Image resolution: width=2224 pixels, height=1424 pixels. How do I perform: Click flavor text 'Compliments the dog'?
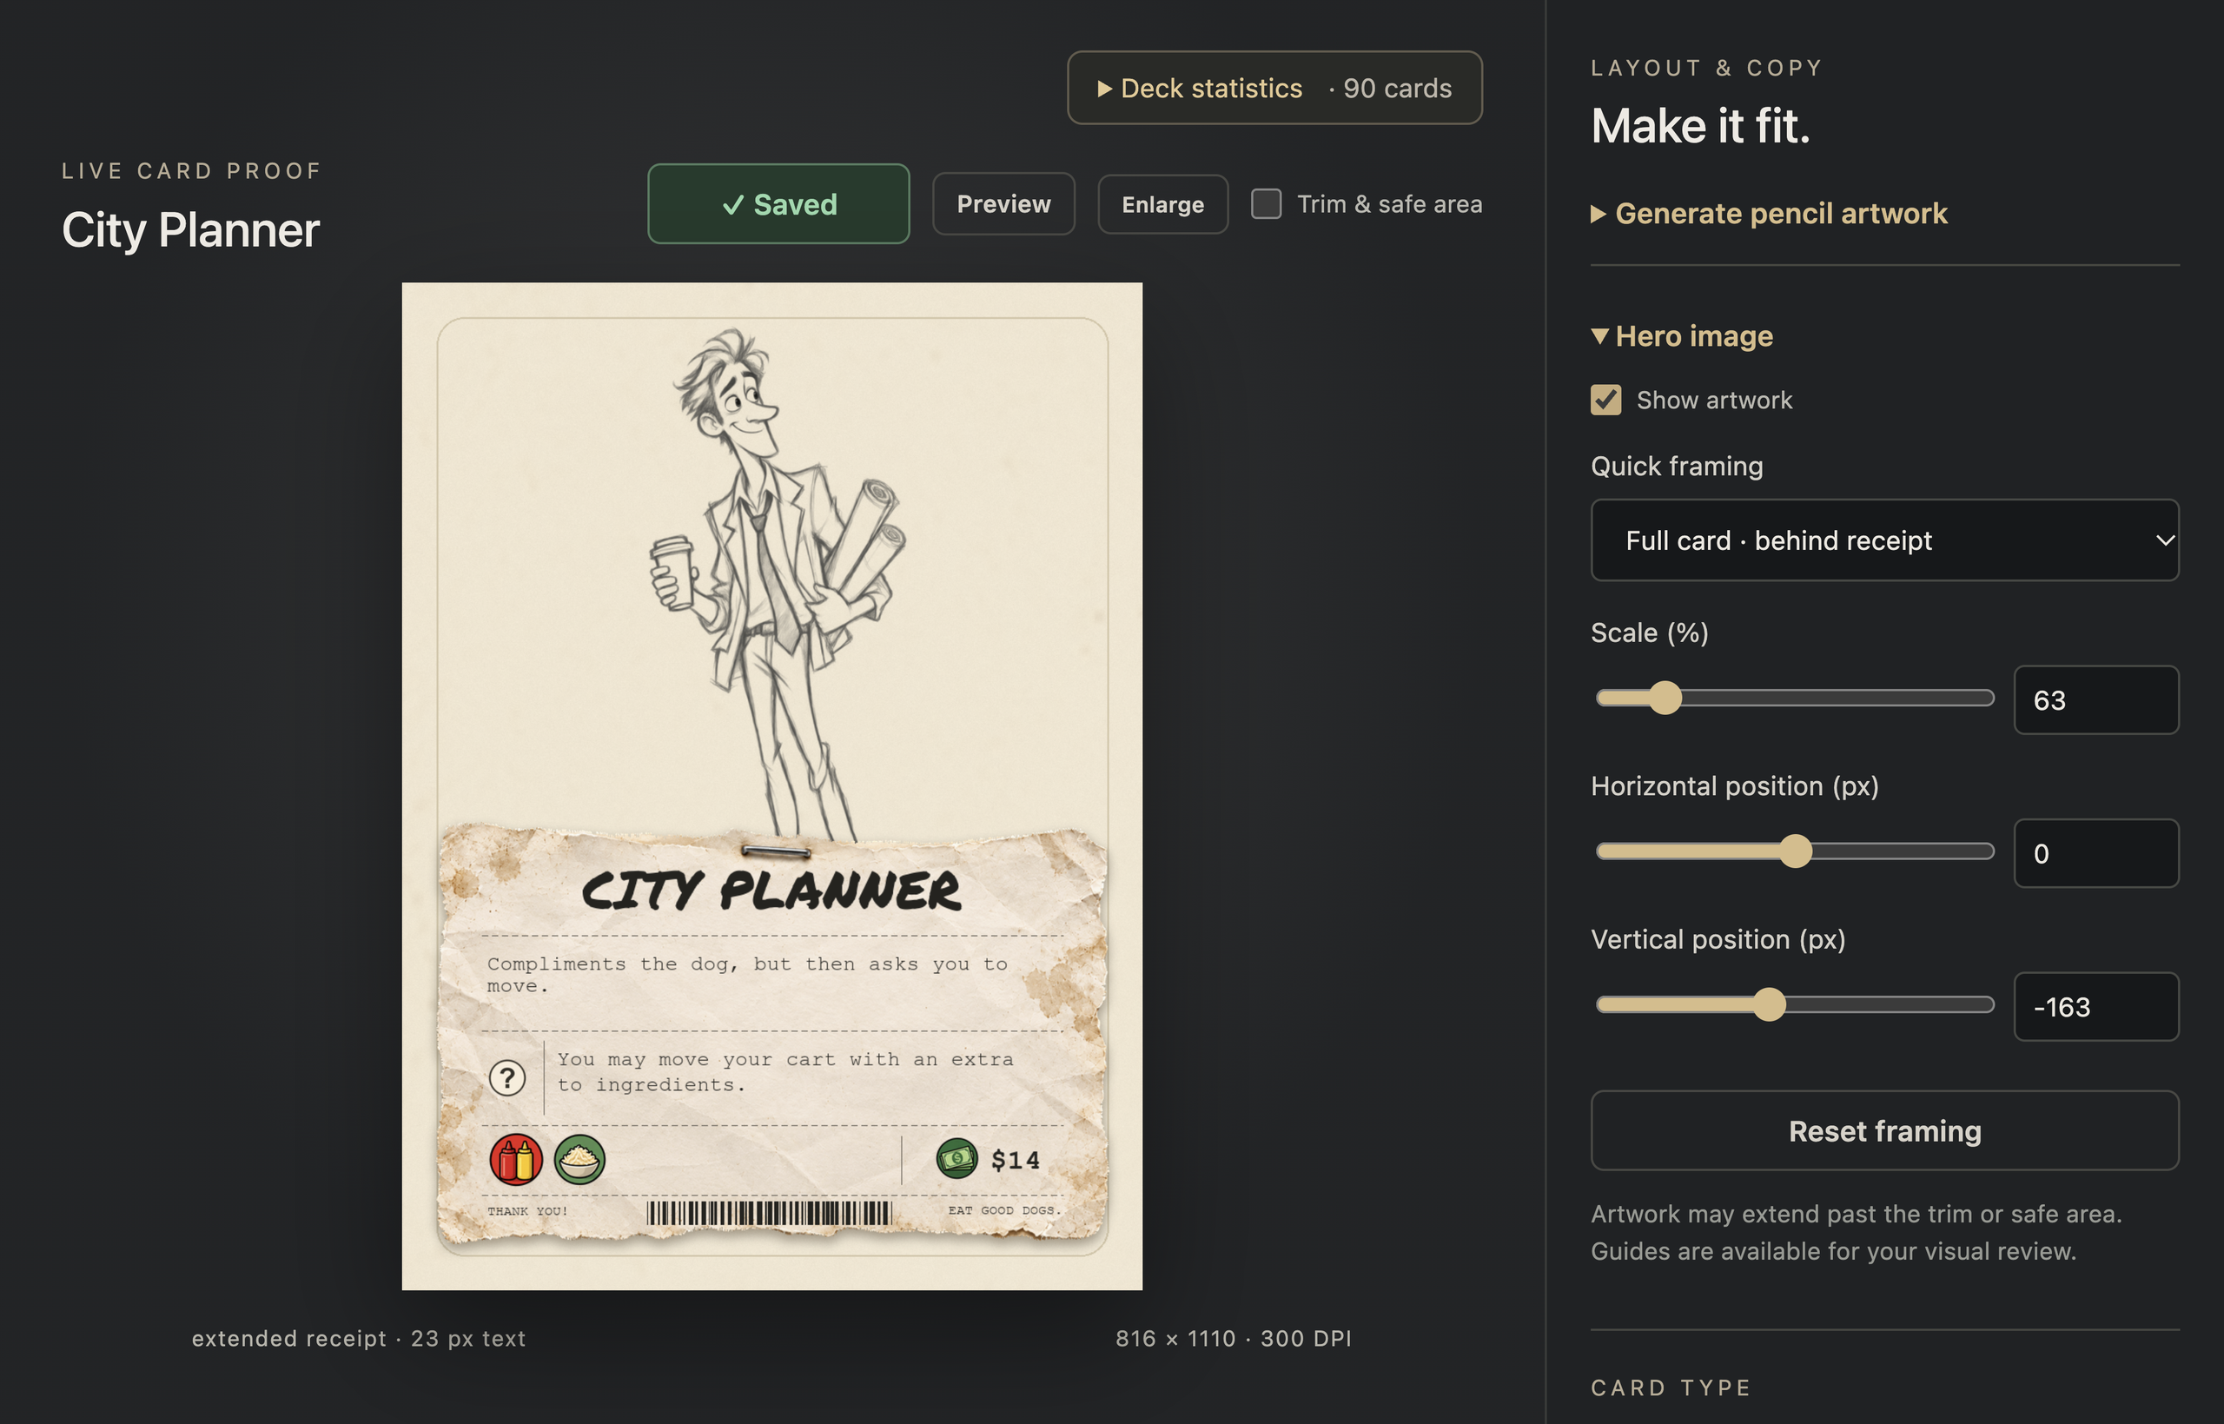[747, 975]
